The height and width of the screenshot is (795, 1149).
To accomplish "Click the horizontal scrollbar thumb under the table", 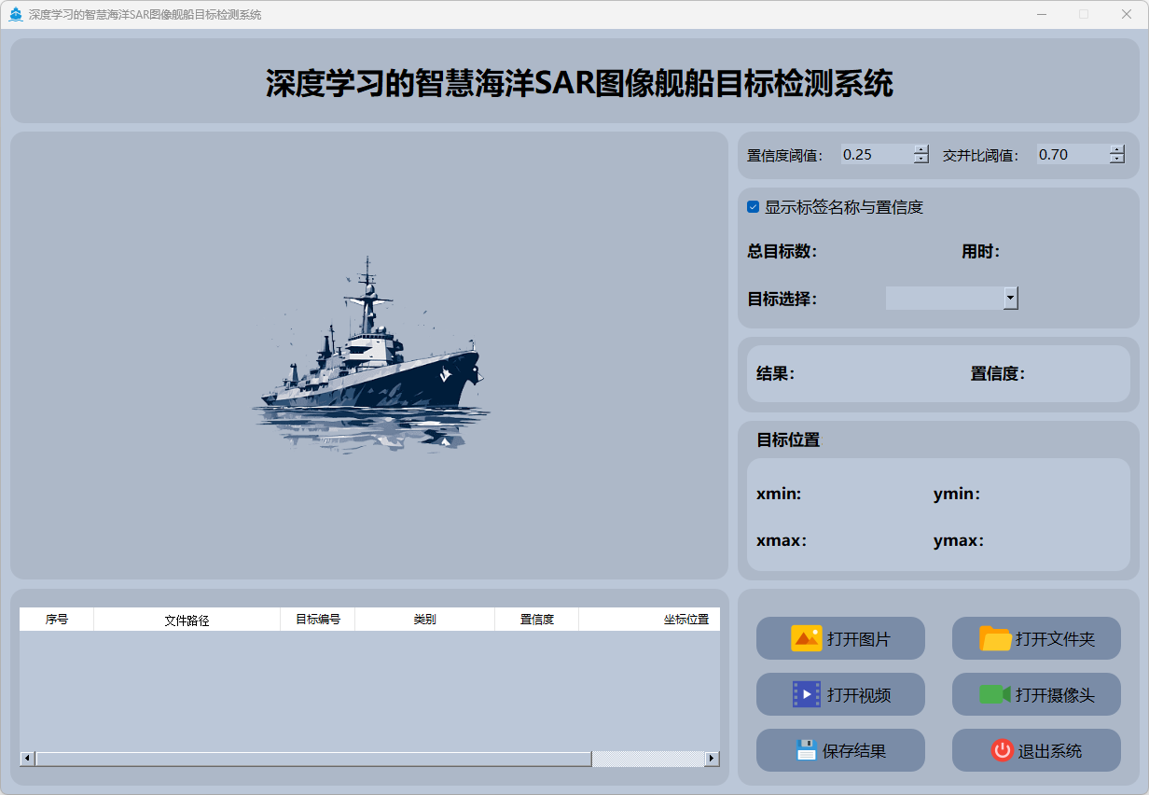I will (312, 759).
